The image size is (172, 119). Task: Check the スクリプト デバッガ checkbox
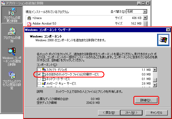(39, 70)
